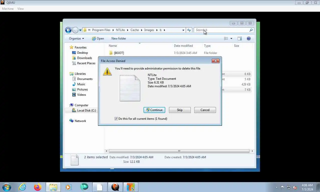Viewport: 320px width, 192px height.
Task: Click the horizontal scrollbar right arrow
Action: click(x=252, y=151)
